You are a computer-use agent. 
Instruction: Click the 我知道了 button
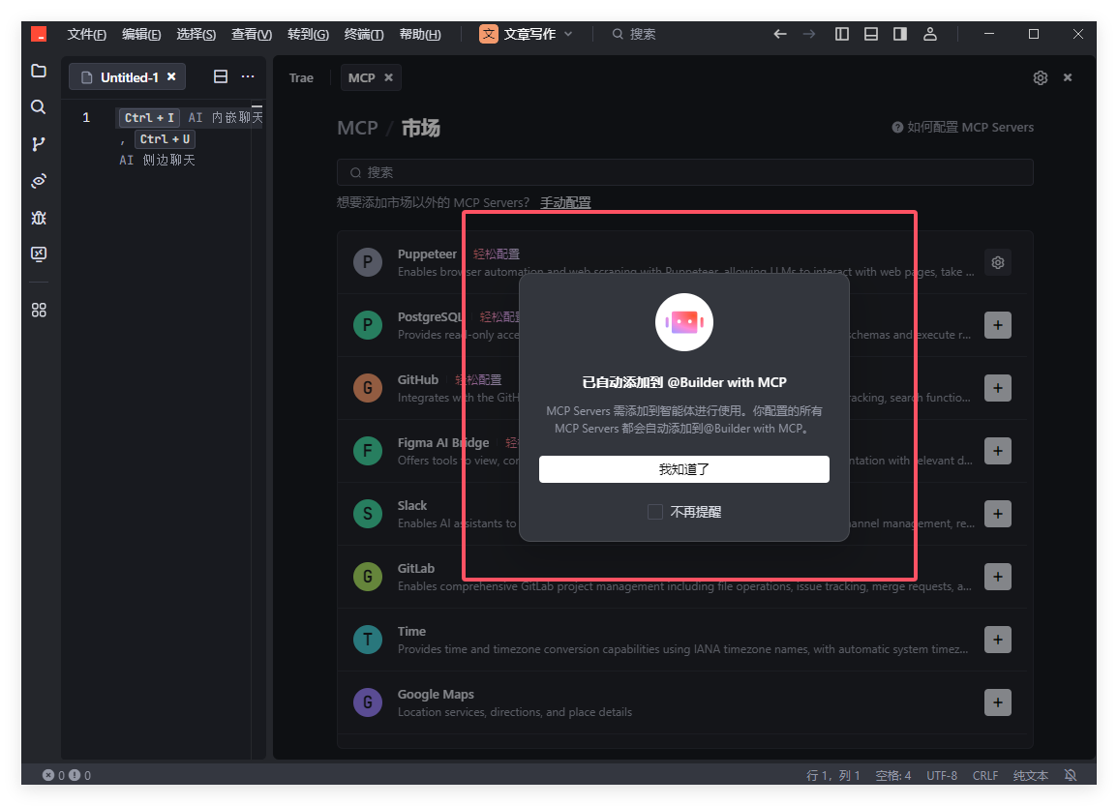pyautogui.click(x=684, y=469)
